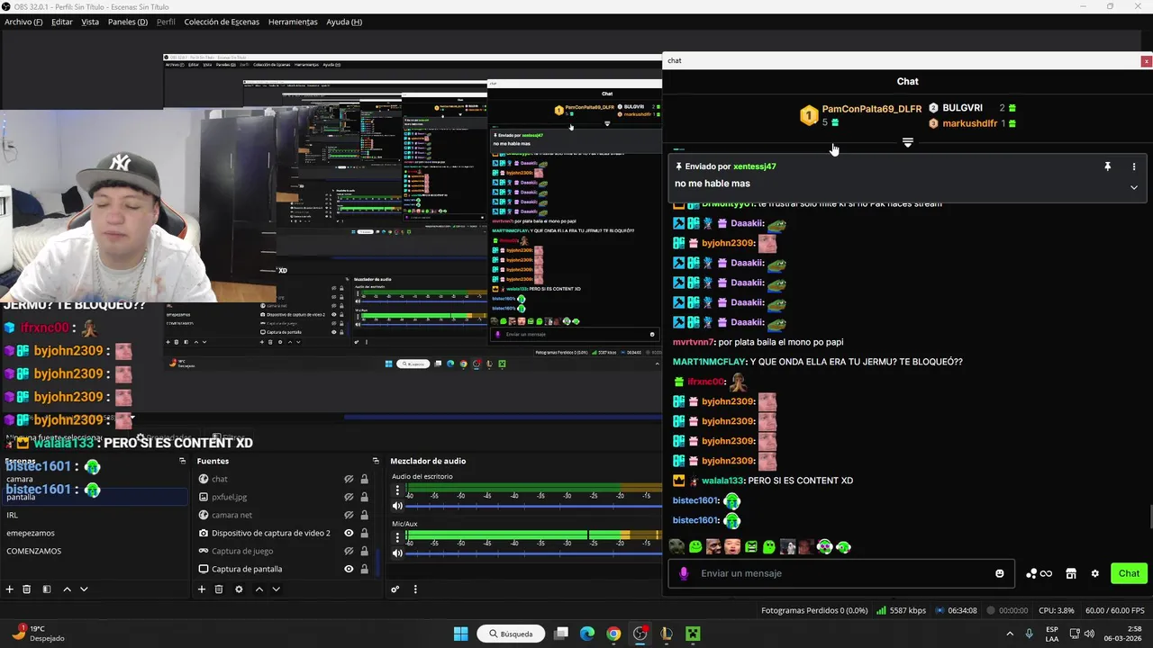Open scene filters icon in Escenas toolbar
The width and height of the screenshot is (1153, 648).
47,589
